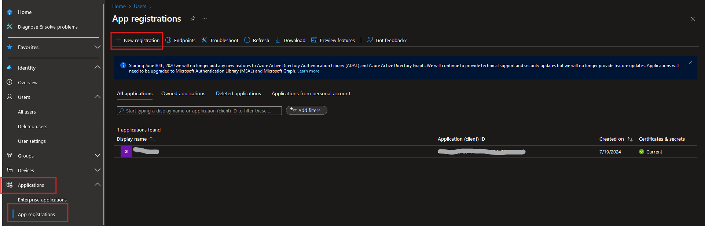Expand the Favorites section chevron
Viewport: 705px width, 226px height.
98,47
